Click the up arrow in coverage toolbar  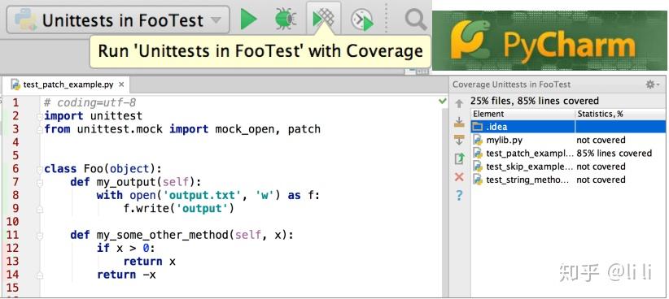pos(459,103)
